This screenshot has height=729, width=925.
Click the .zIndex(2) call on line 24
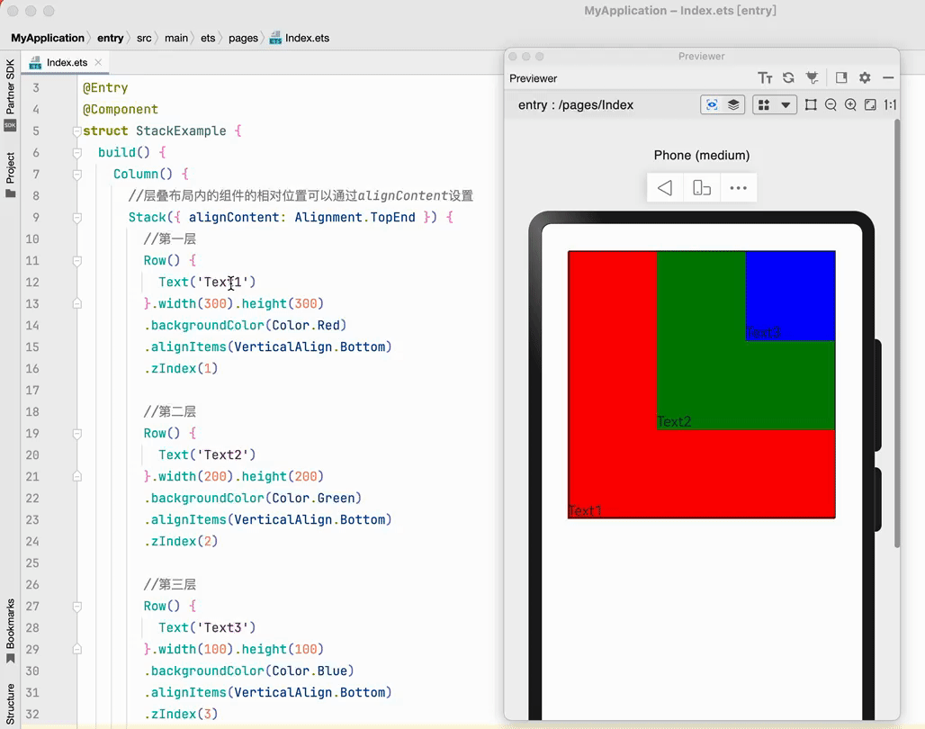tap(181, 541)
